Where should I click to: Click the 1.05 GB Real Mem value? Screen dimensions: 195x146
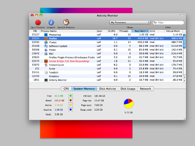click(144, 35)
